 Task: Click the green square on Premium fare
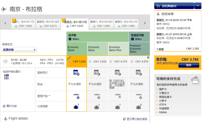(x=148, y=57)
